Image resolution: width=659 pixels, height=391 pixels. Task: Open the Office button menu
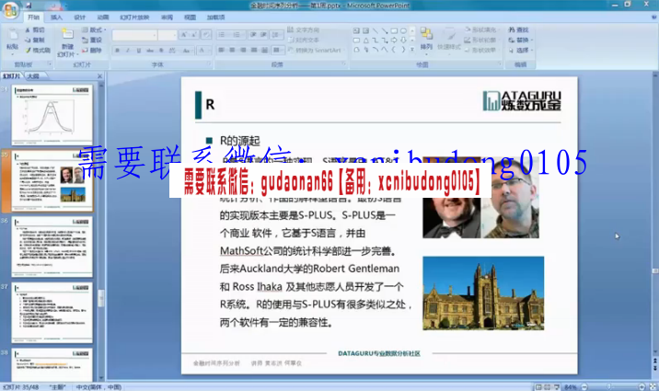tap(11, 9)
